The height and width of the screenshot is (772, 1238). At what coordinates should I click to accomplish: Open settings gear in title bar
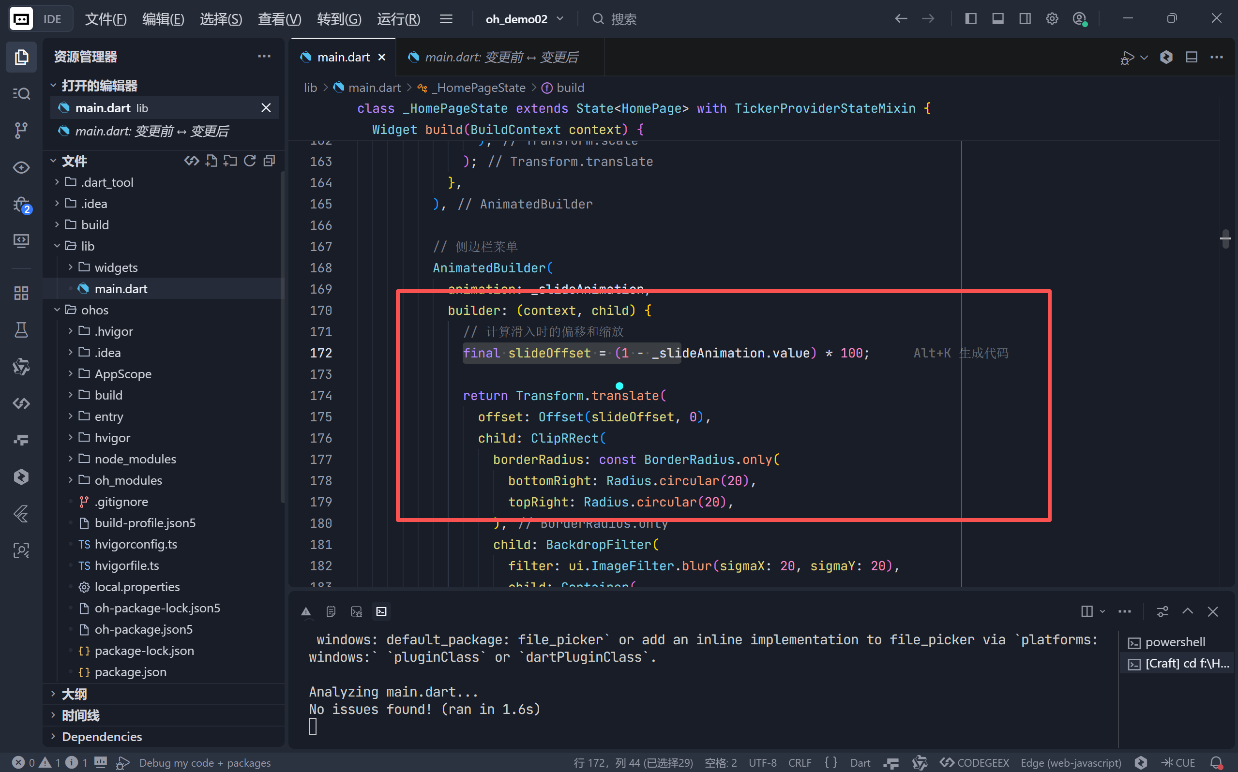point(1052,19)
